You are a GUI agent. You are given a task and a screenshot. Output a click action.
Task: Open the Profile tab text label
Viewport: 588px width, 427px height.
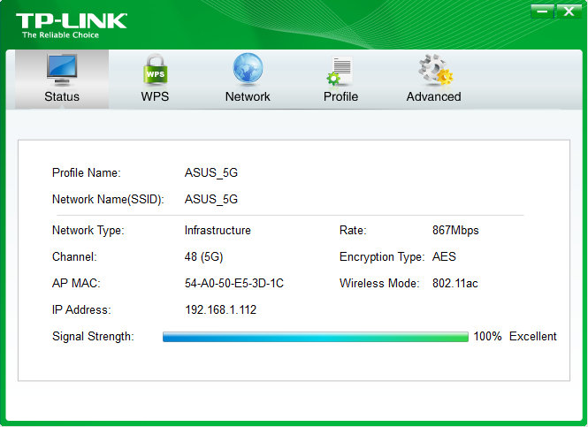(x=340, y=96)
